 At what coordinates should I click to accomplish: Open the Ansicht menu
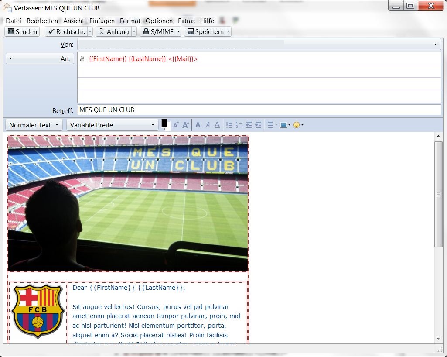click(74, 21)
